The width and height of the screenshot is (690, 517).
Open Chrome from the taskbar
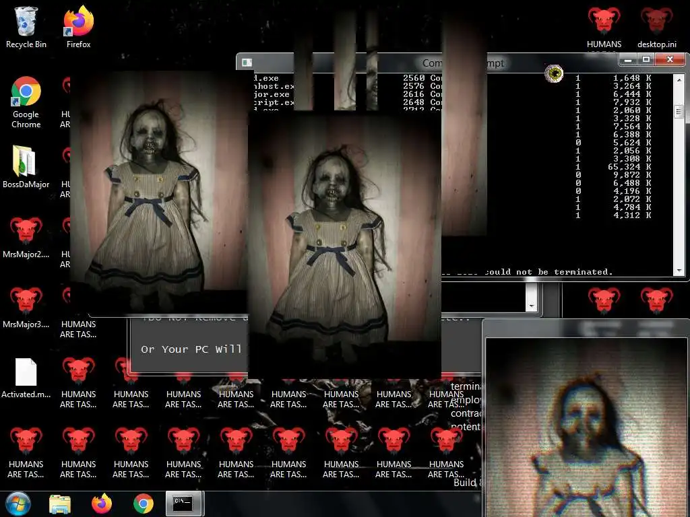pyautogui.click(x=144, y=504)
